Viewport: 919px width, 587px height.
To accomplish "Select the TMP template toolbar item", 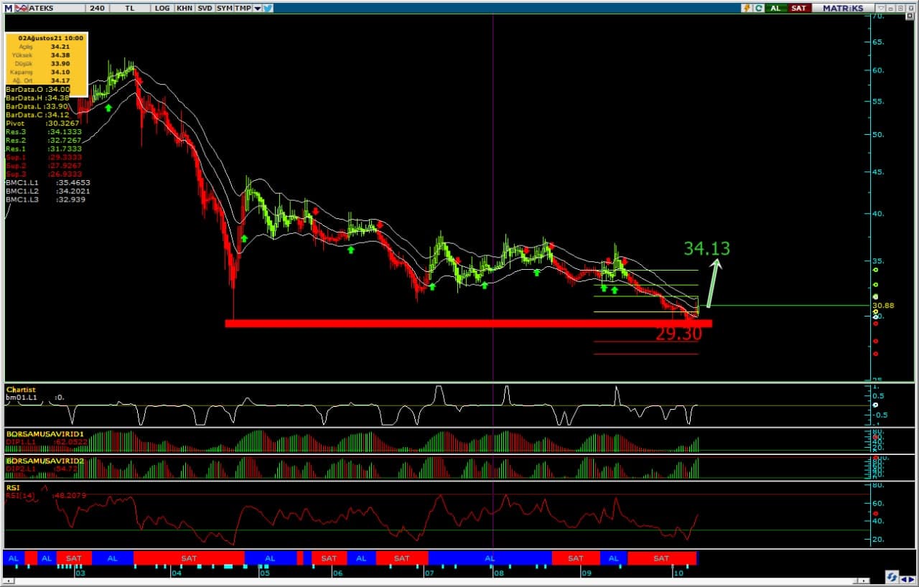I will (x=243, y=8).
